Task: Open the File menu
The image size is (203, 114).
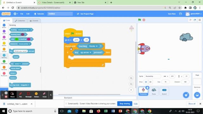Action: pyautogui.click(x=22, y=14)
